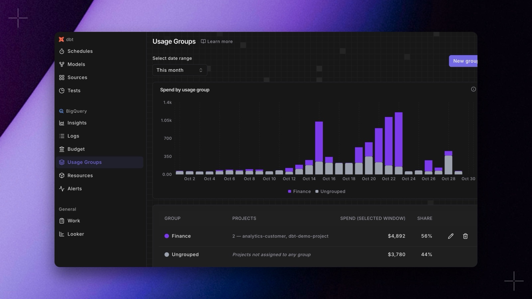Click the BigQuery magnifier icon

(61, 111)
